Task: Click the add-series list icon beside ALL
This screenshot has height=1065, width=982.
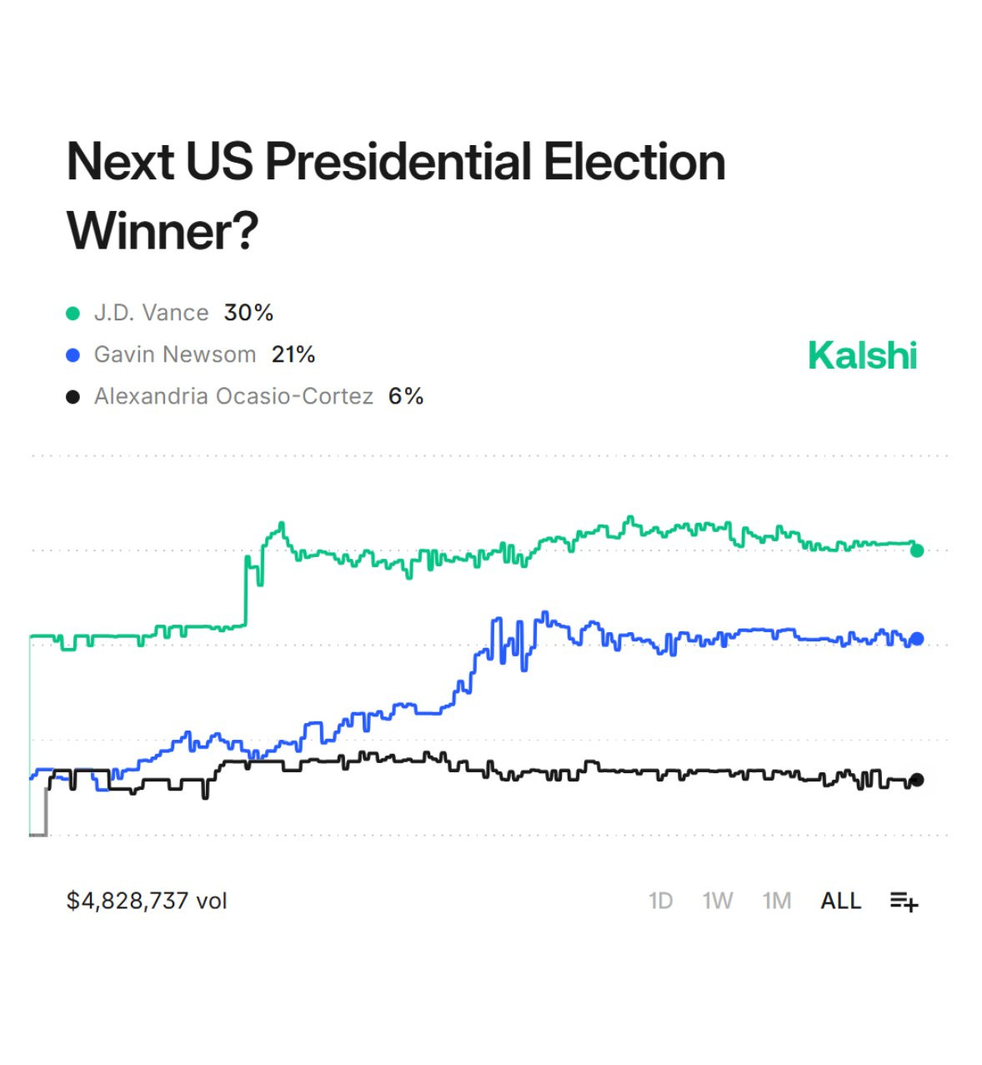Action: tap(904, 901)
